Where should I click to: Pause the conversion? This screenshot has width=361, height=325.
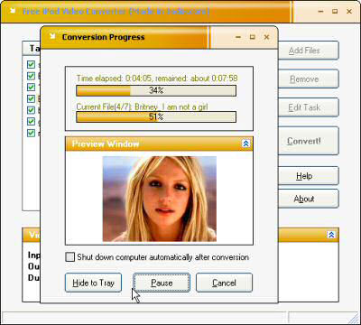click(x=162, y=283)
